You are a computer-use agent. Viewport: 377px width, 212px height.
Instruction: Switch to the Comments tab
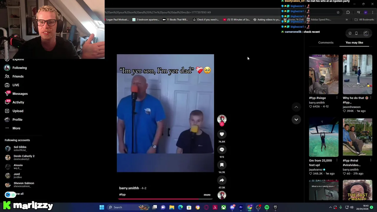pos(326,42)
